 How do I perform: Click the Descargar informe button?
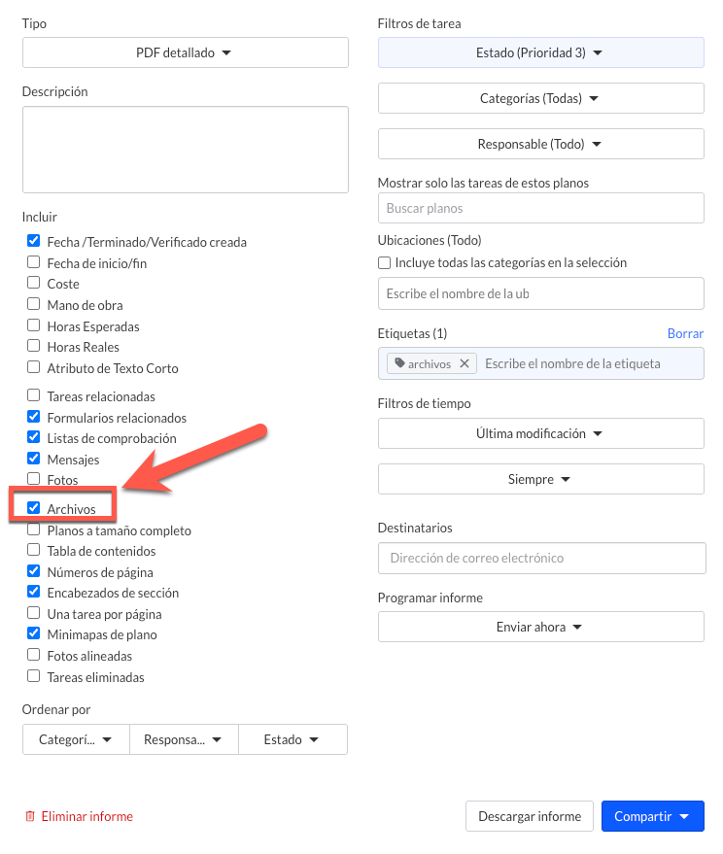pos(529,816)
